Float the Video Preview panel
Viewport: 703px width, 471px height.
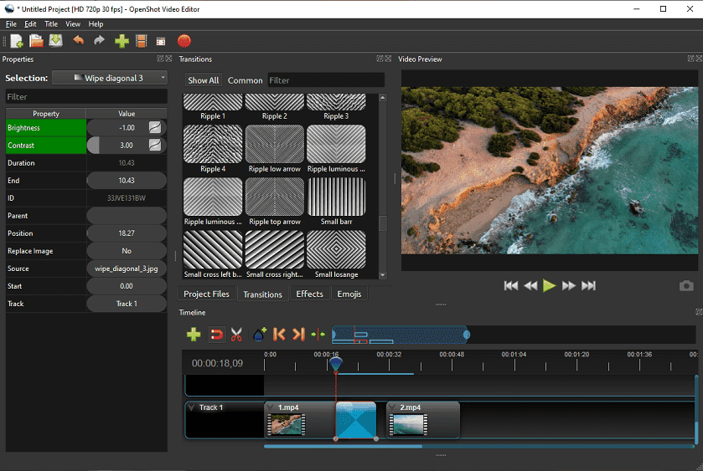pyautogui.click(x=691, y=59)
